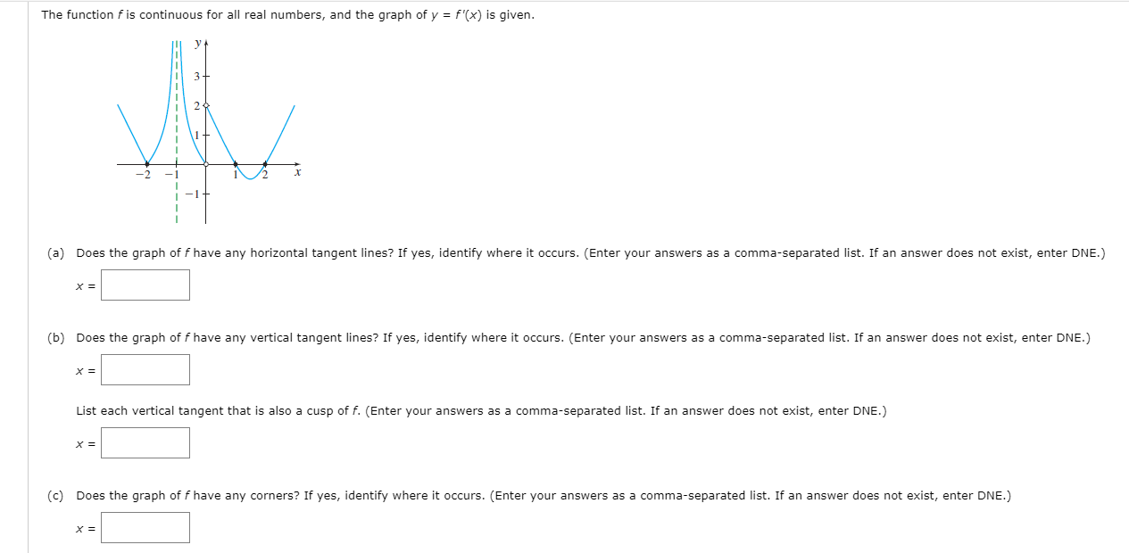Click the x-axis label on the graph
The width and height of the screenshot is (1129, 553).
click(x=298, y=171)
